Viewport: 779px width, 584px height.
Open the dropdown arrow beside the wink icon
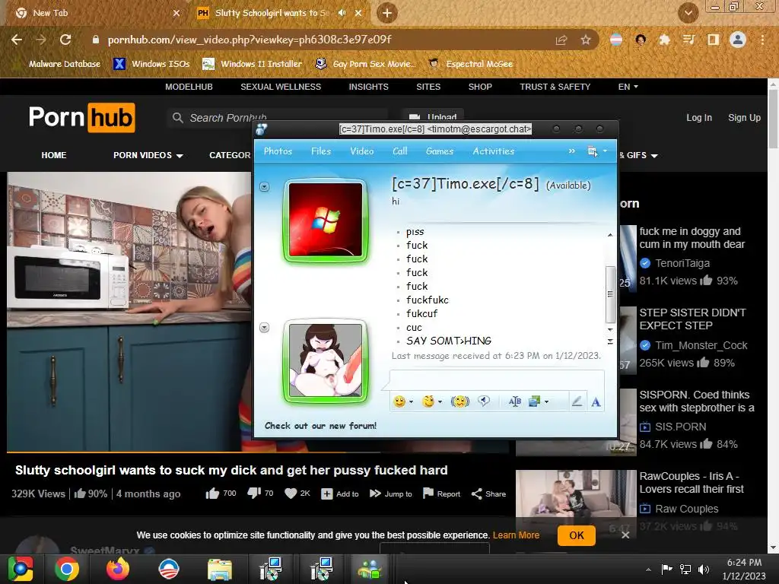pos(440,401)
